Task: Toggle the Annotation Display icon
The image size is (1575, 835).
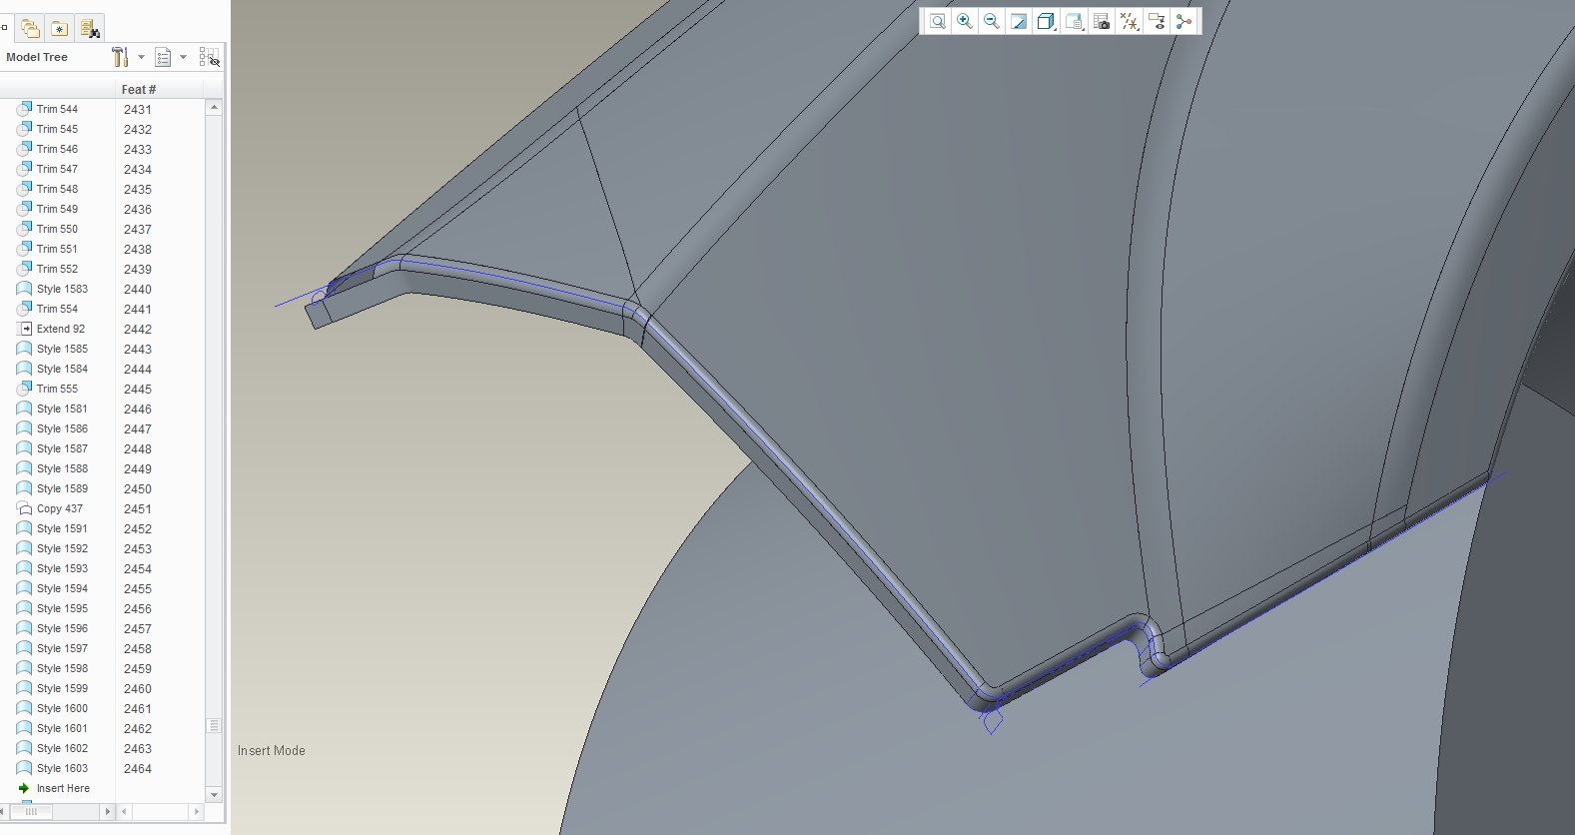Action: click(1157, 22)
